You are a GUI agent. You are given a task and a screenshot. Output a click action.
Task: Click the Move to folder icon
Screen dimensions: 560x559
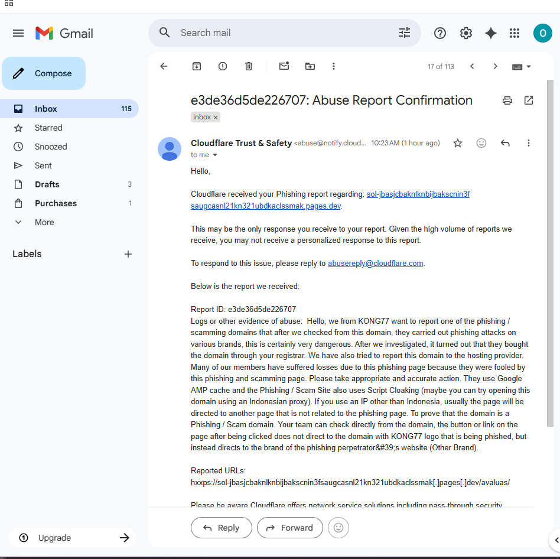tap(310, 66)
